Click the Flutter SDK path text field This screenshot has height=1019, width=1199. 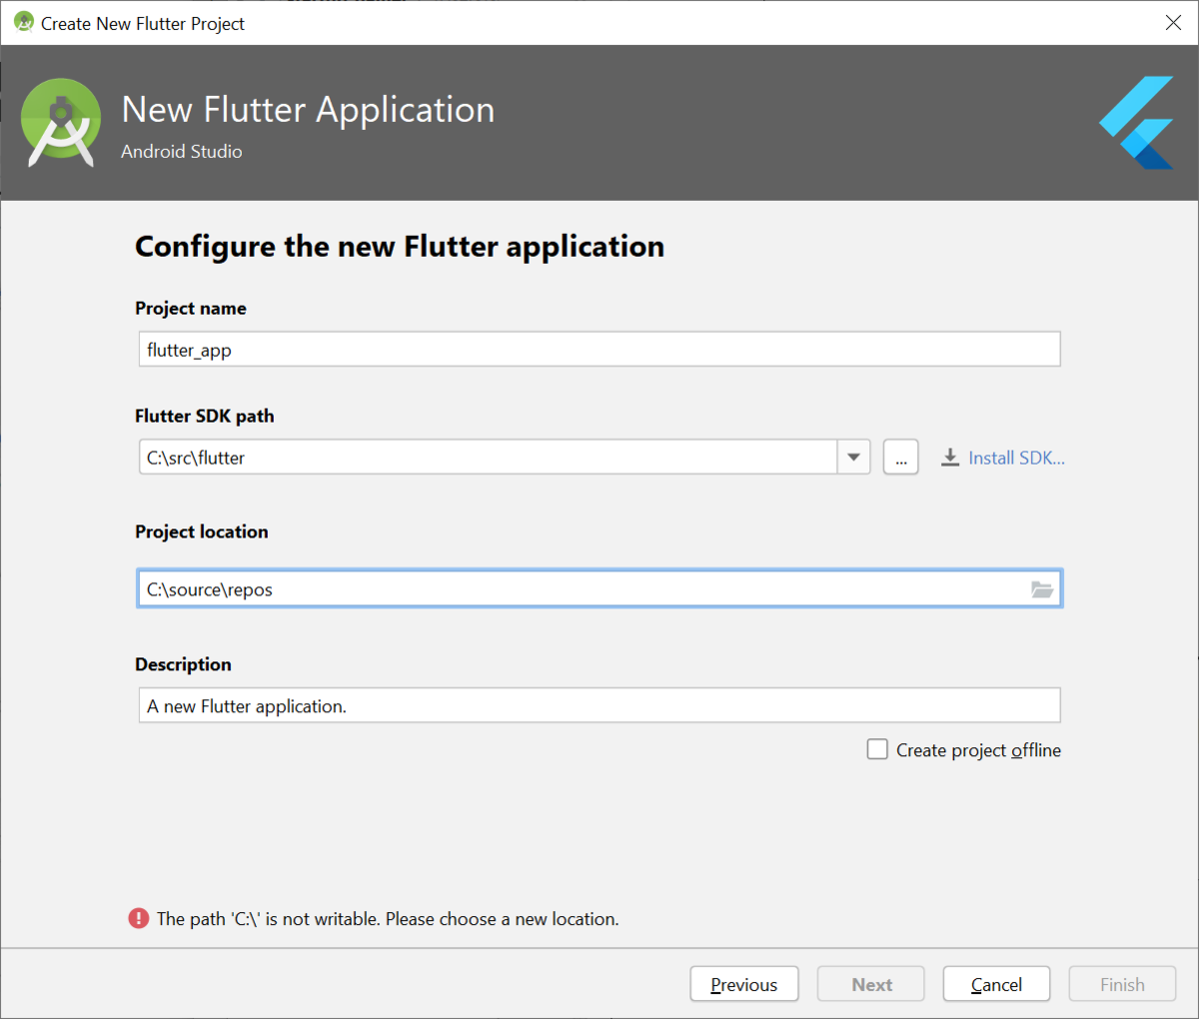click(x=489, y=458)
